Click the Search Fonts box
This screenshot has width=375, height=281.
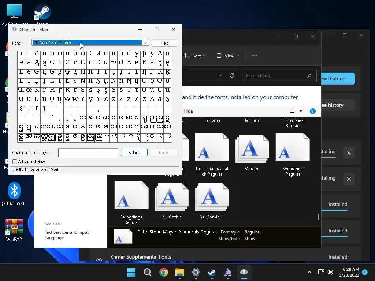(279, 76)
